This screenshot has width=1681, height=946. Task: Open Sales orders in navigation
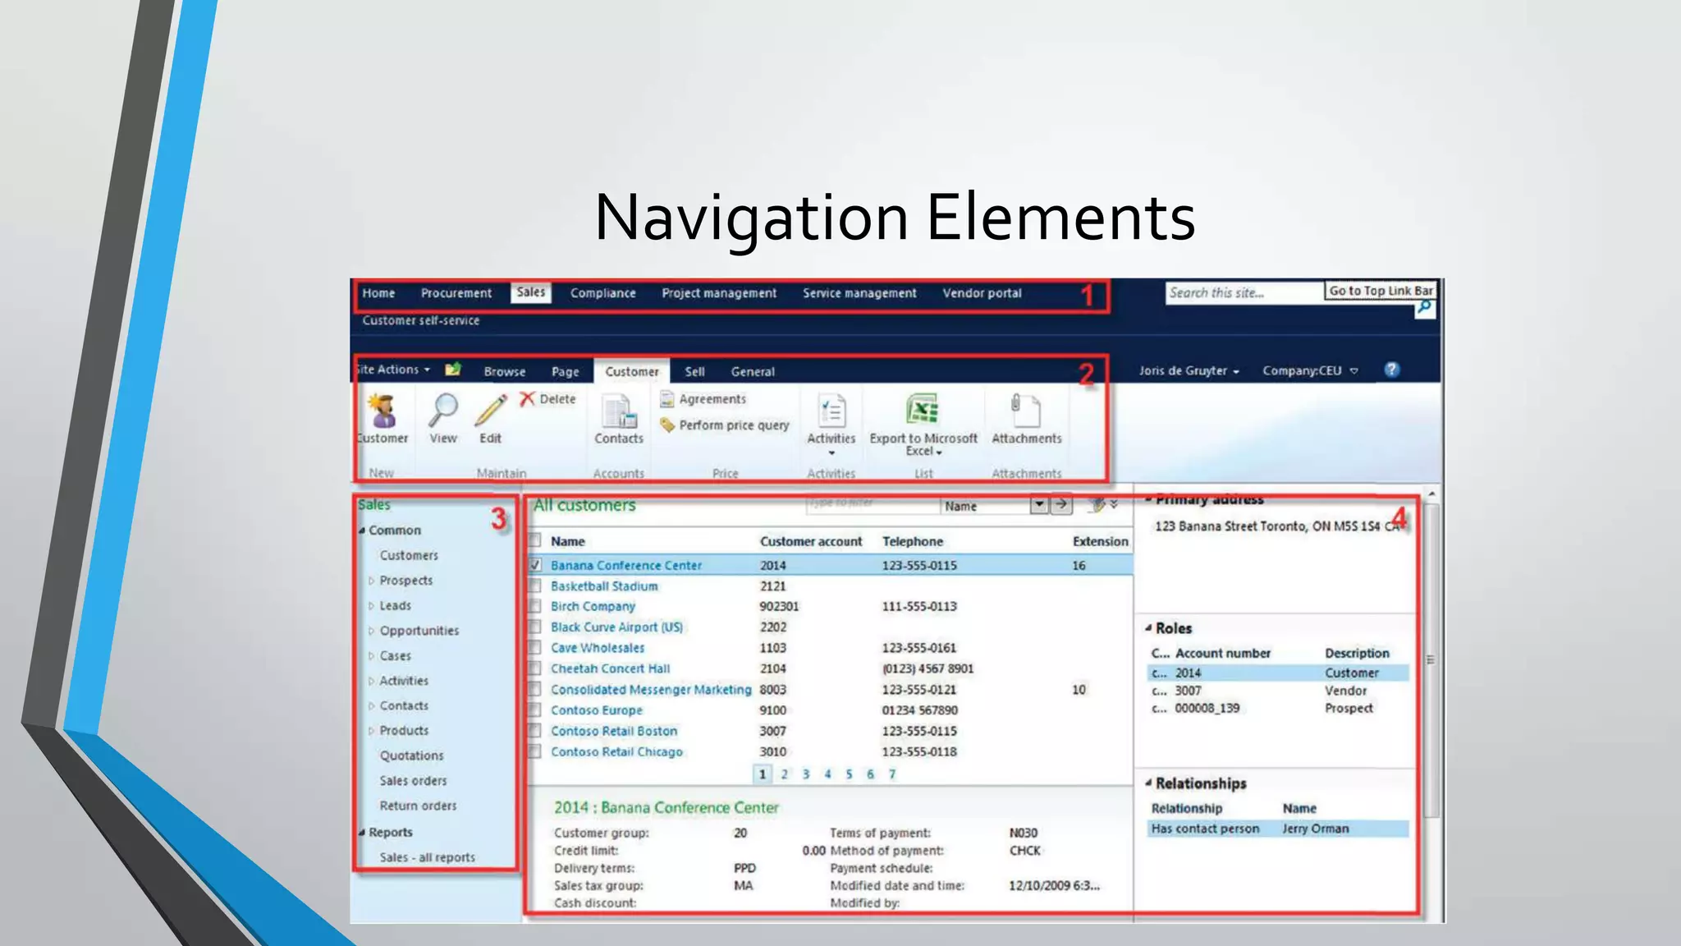click(x=413, y=781)
